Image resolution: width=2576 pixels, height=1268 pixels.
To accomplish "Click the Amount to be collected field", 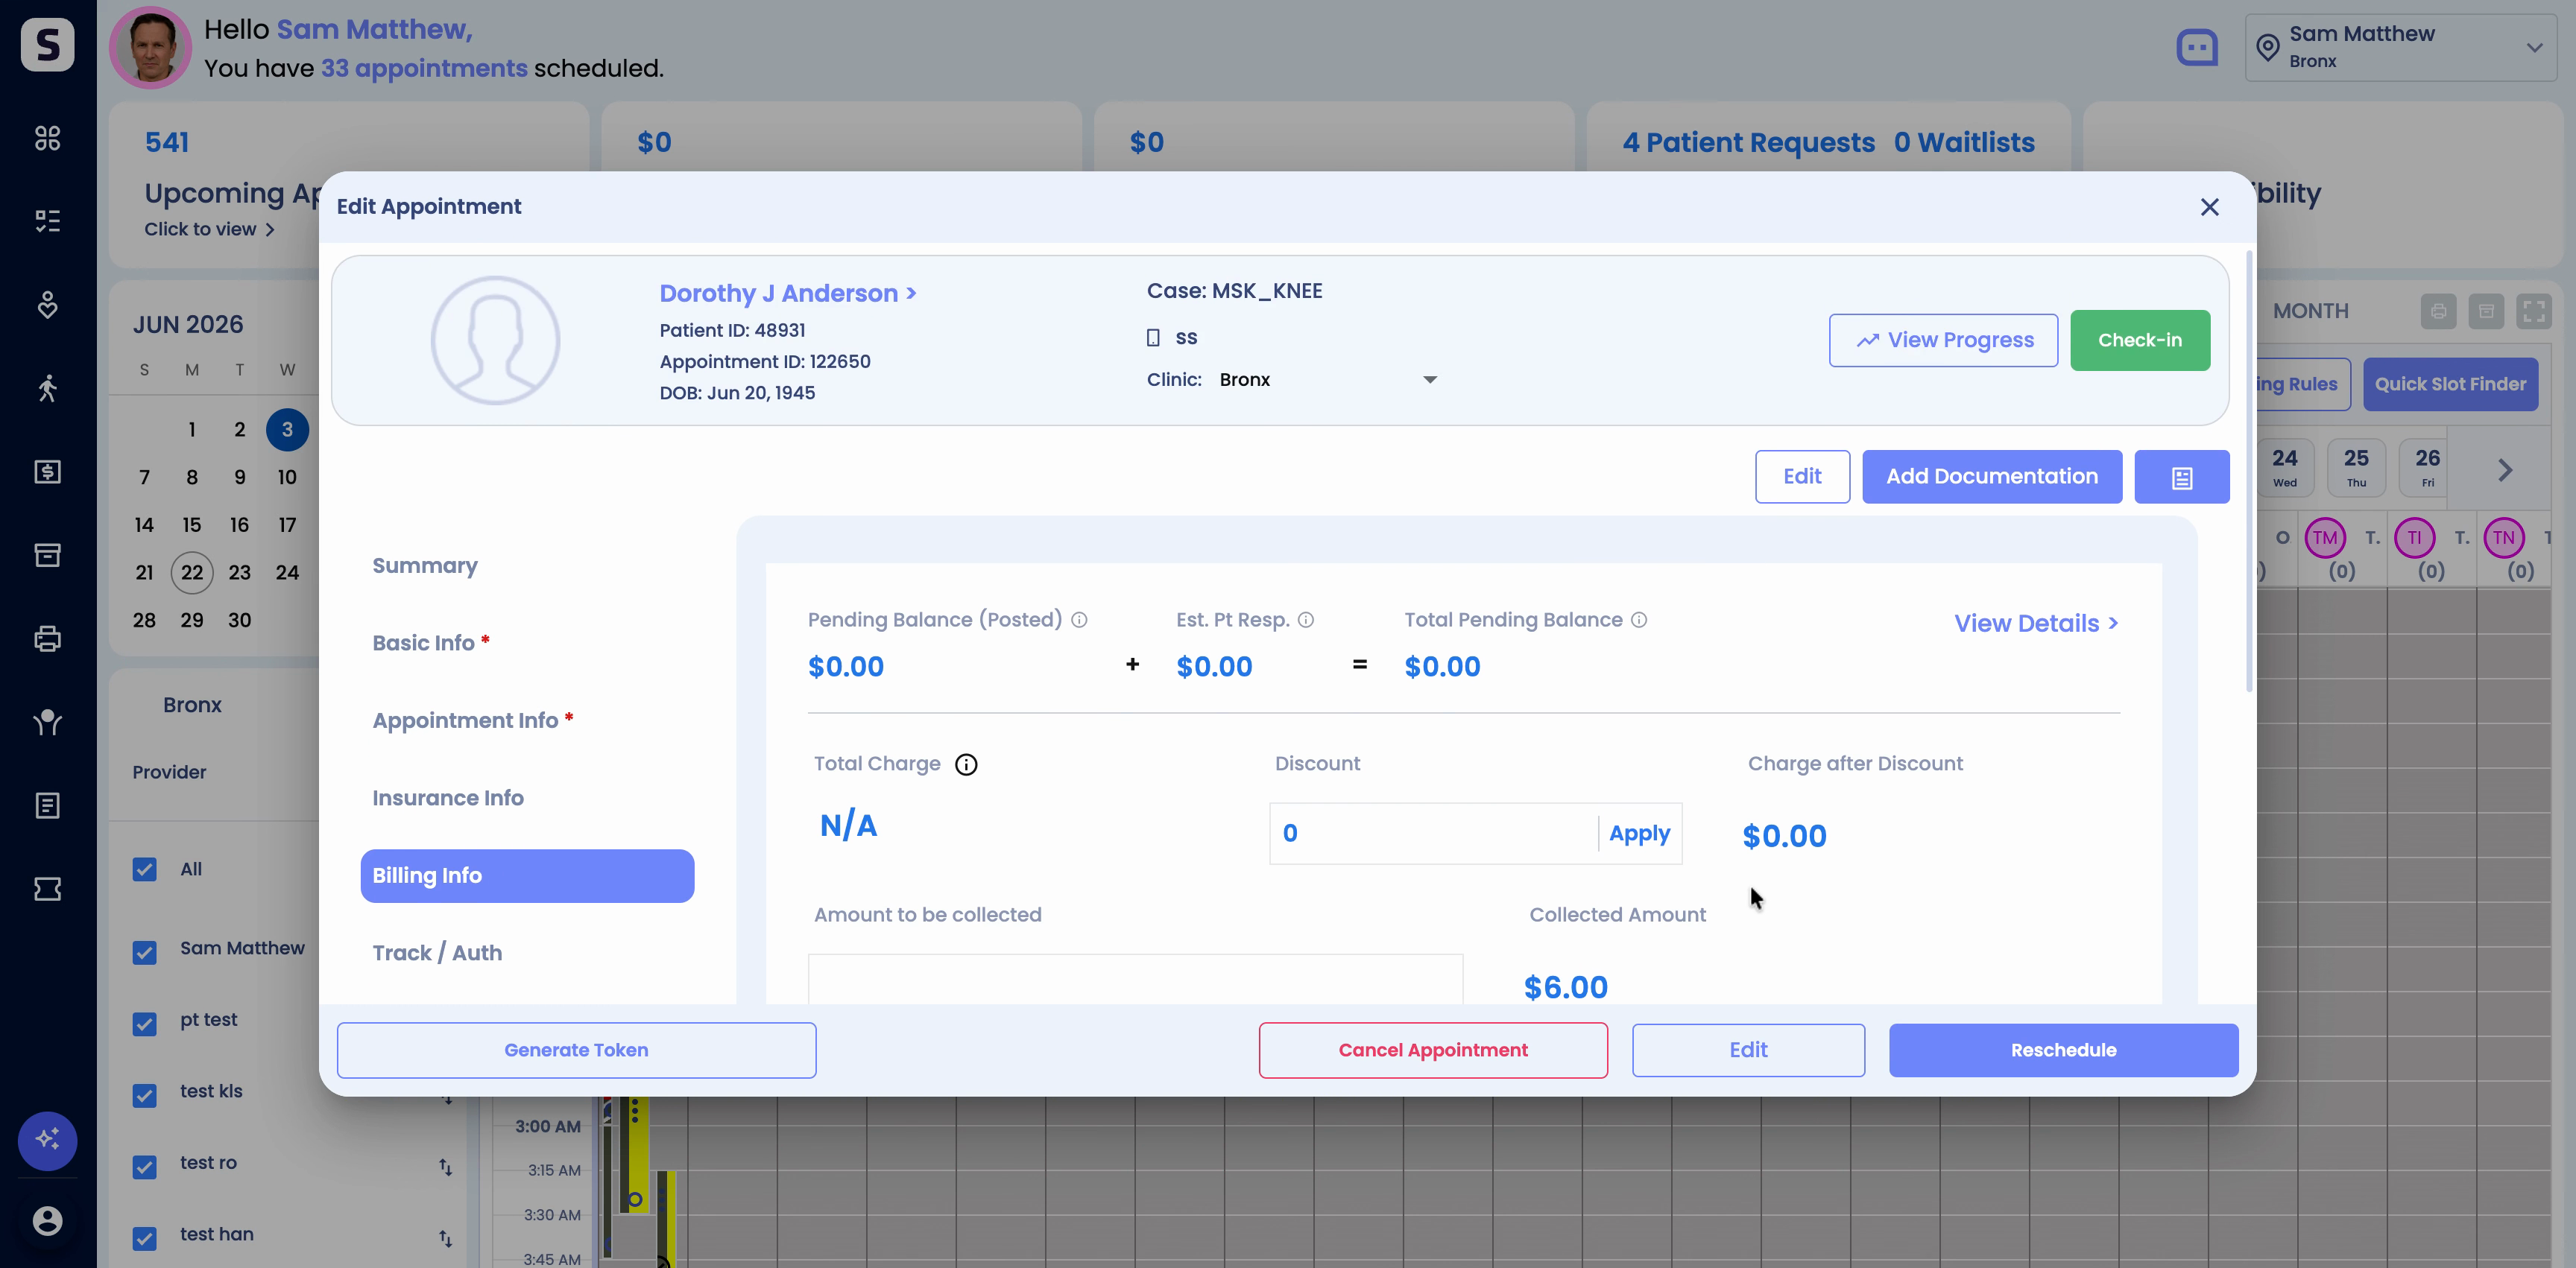I will [1135, 979].
